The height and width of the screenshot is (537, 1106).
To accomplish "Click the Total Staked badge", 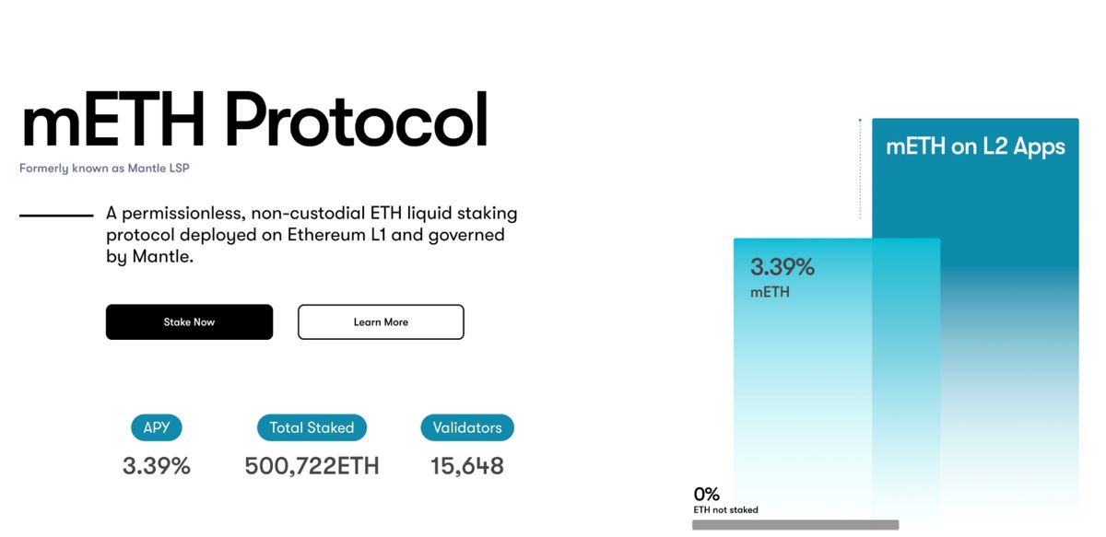I will tap(312, 427).
